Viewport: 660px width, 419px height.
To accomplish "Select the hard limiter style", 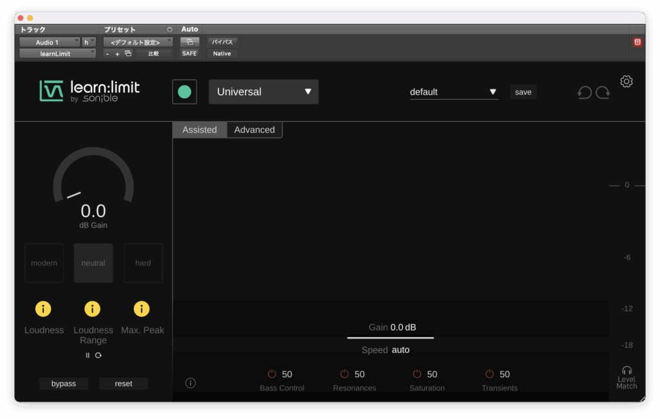I will 143,263.
